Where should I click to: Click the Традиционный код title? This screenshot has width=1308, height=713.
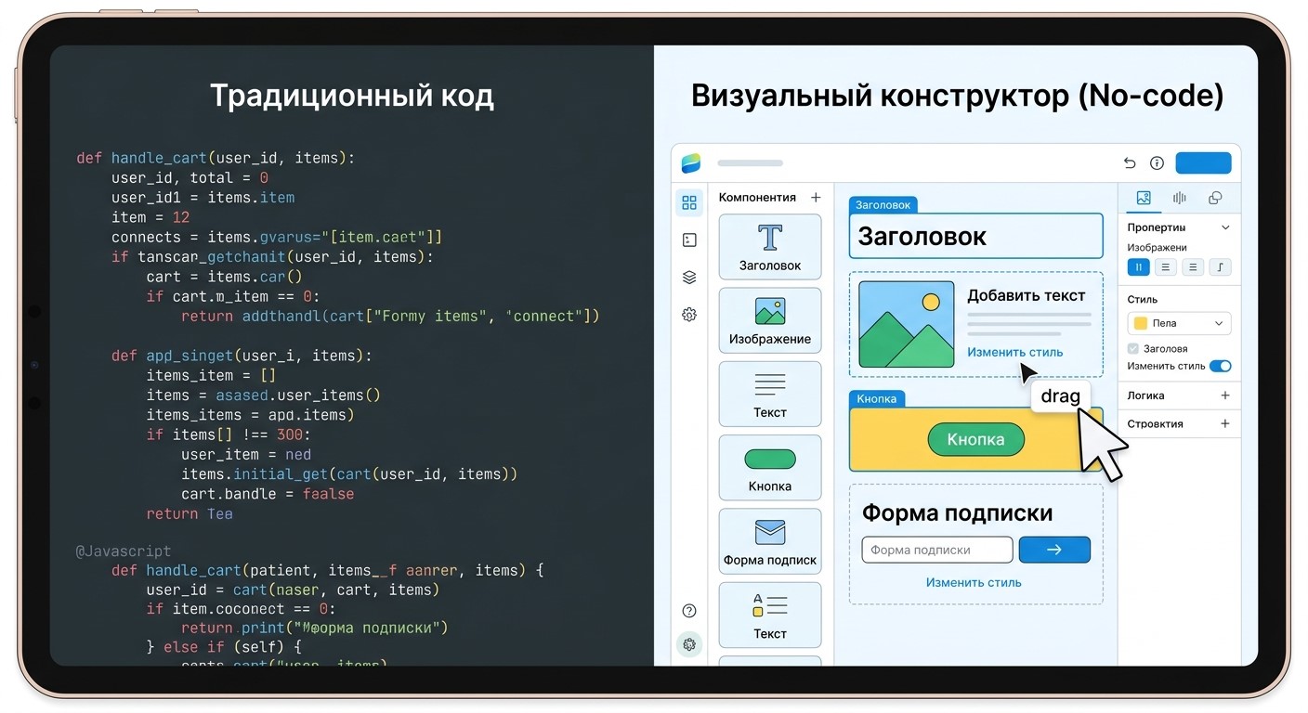pos(352,96)
